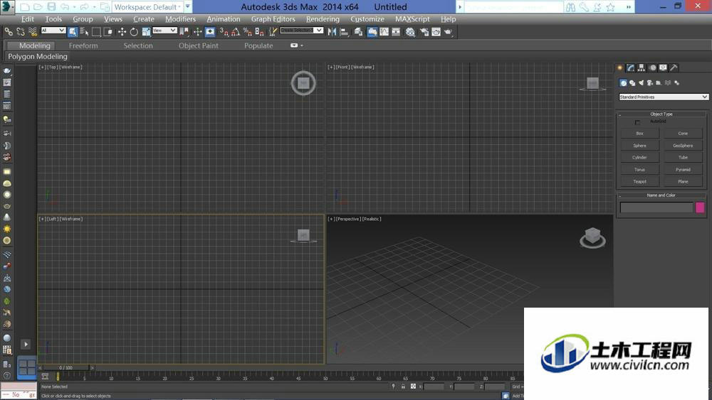
Task: Click the Select and Link tool icon
Action: click(9, 32)
